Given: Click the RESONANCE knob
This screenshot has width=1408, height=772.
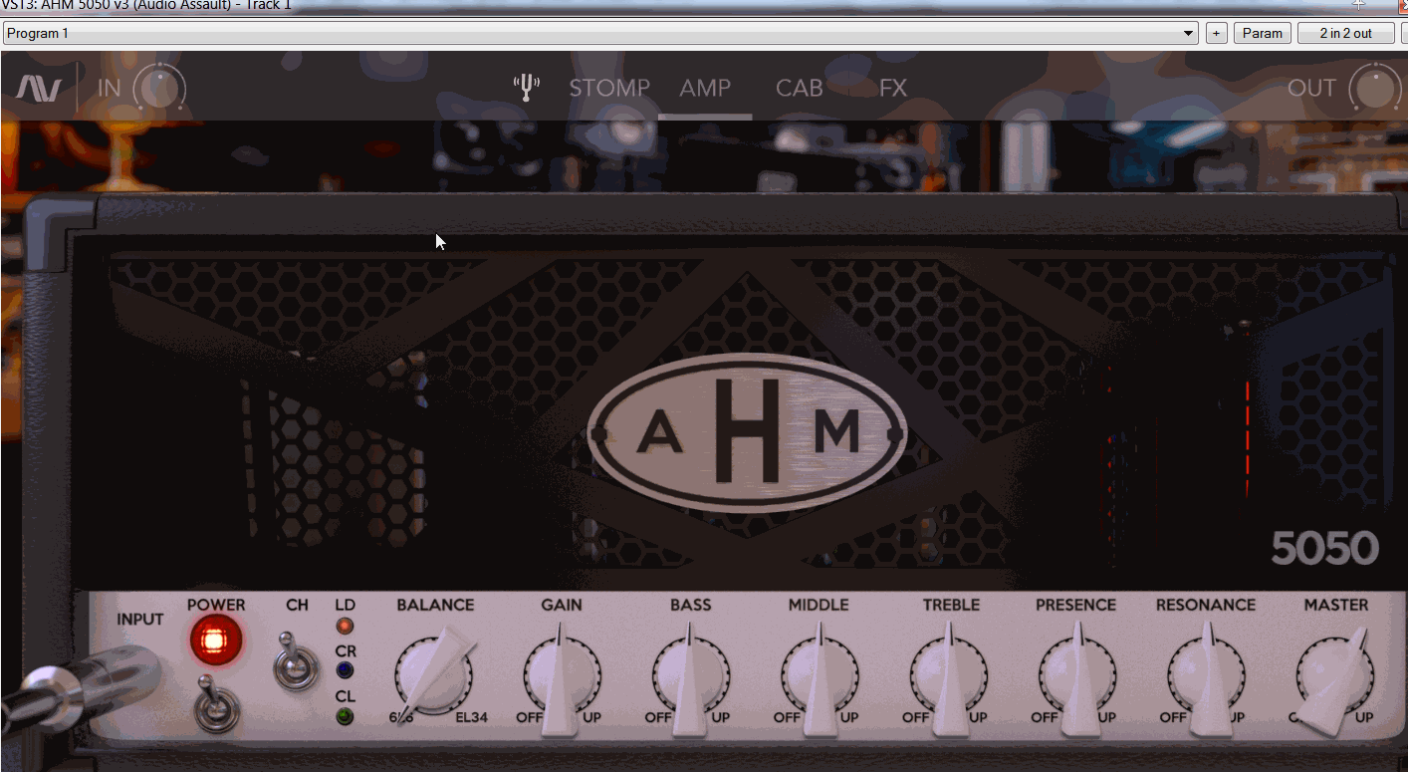Looking at the screenshot, I should click(1206, 677).
